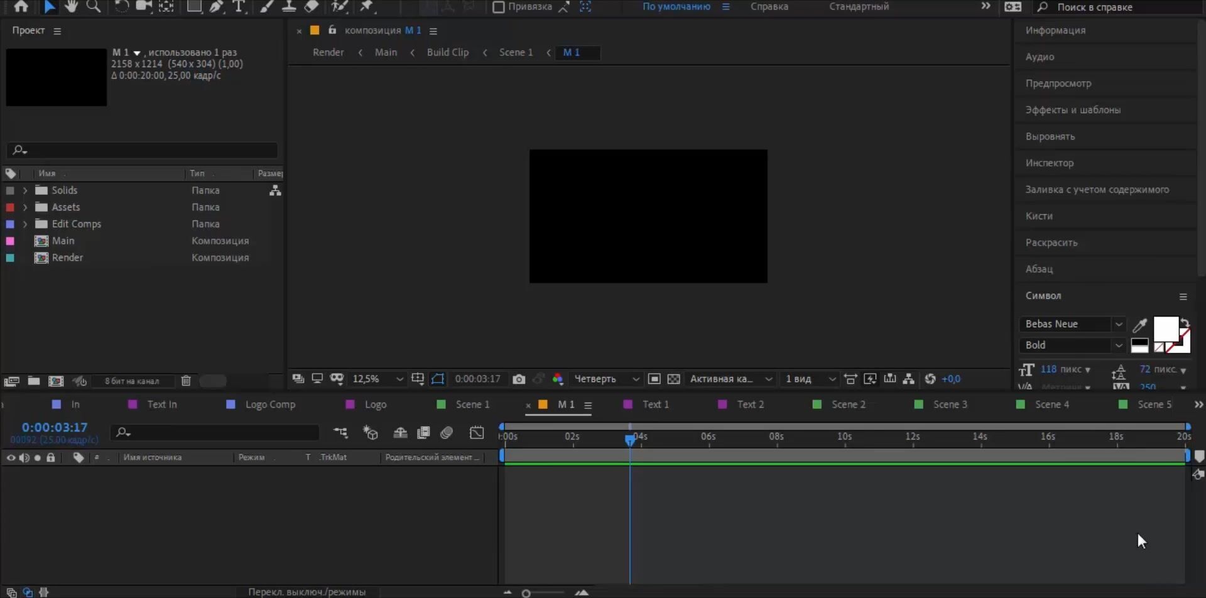
Task: Go to Build Clip in breadcrumb
Action: (x=447, y=52)
